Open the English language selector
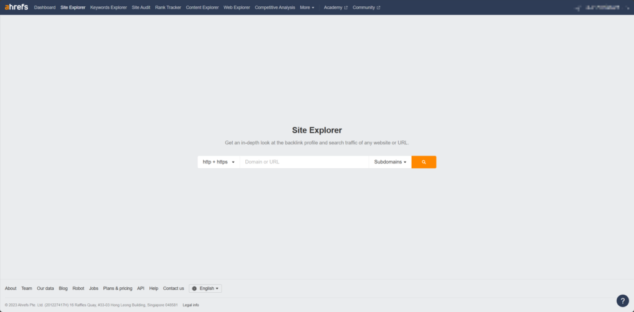 [206, 288]
